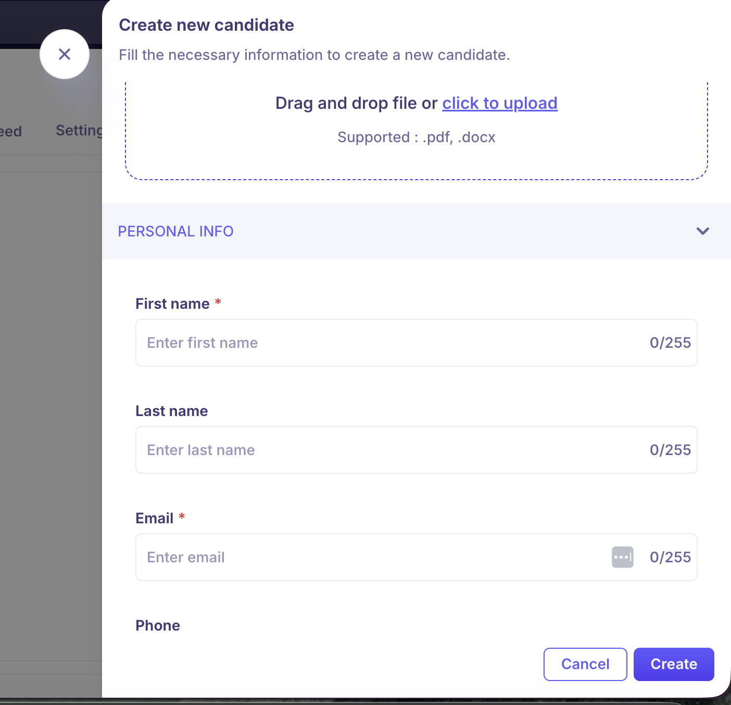Close the Create new candidate panel

point(65,54)
